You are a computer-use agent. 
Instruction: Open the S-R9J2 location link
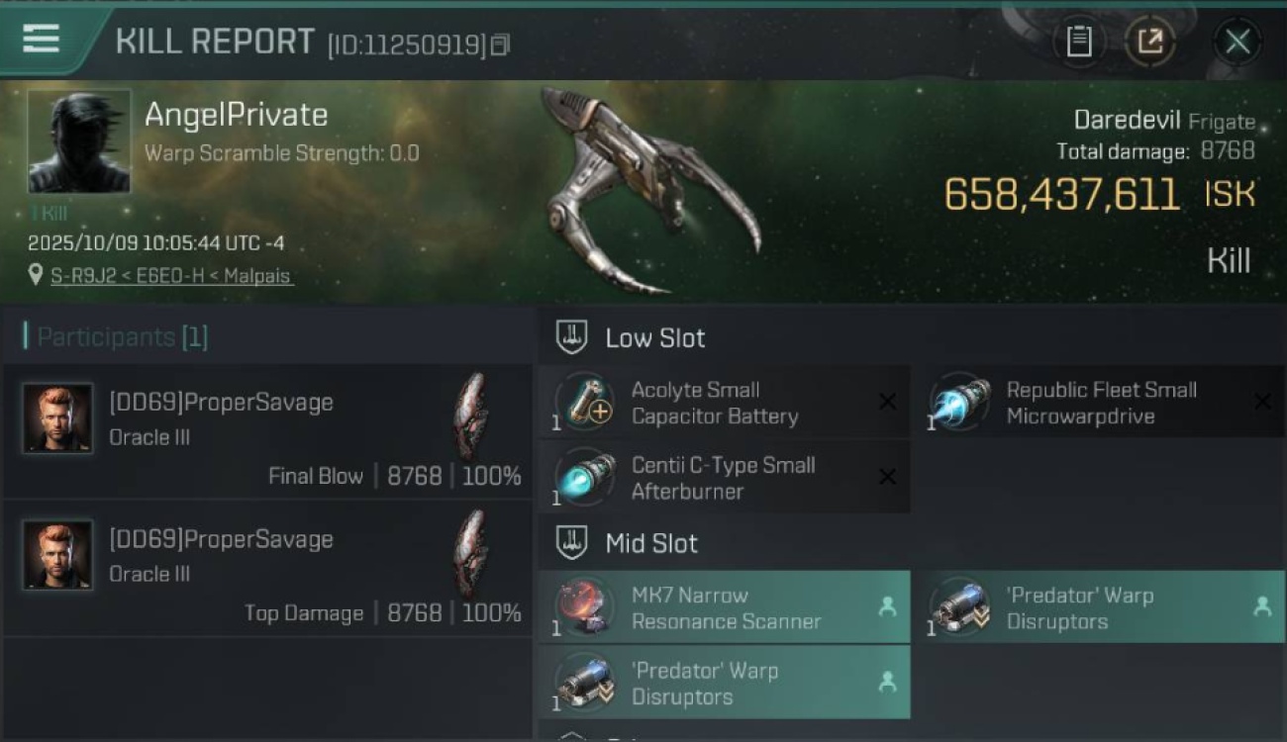coord(172,276)
